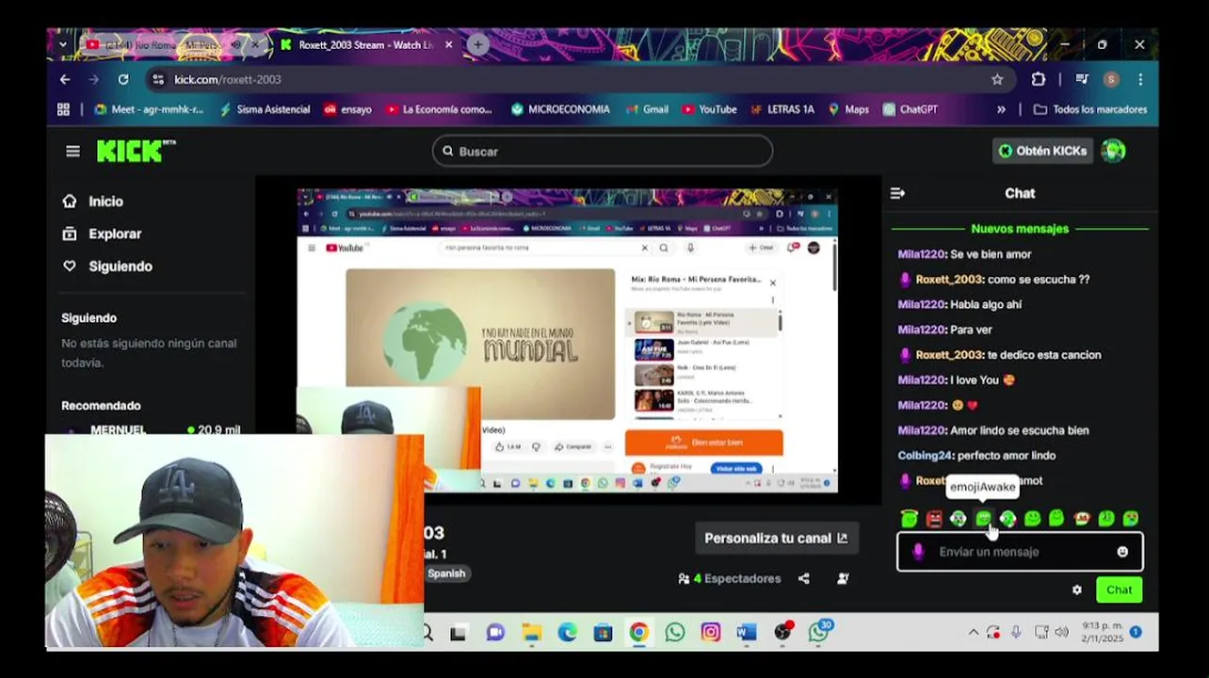Viewport: 1209px width, 678px height.
Task: Open a new browser tab
Action: coord(477,44)
